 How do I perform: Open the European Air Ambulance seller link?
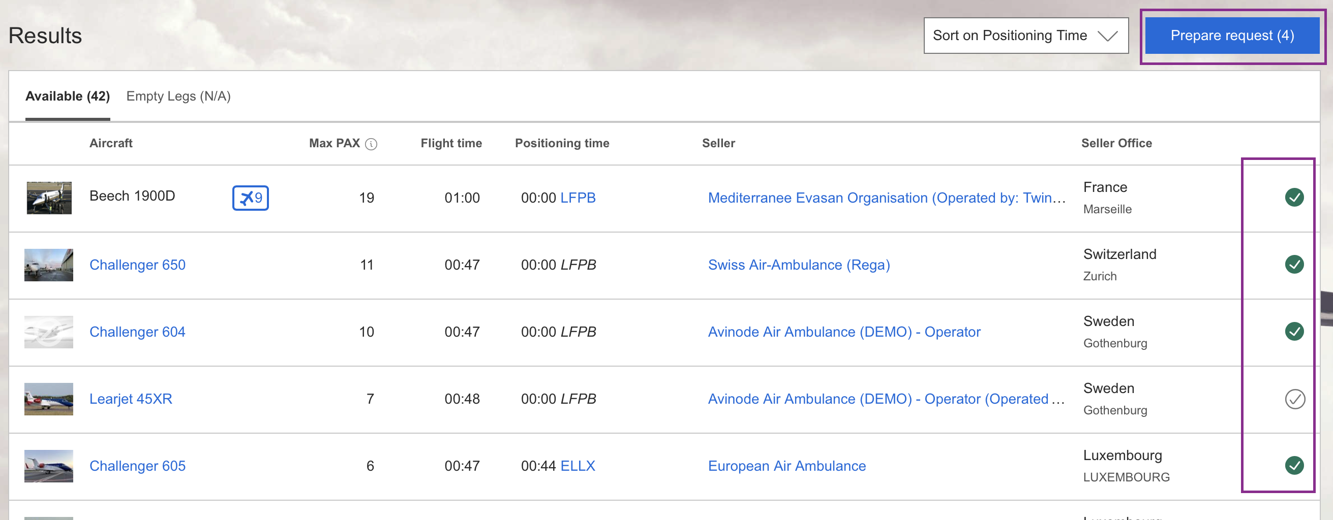tap(786, 466)
